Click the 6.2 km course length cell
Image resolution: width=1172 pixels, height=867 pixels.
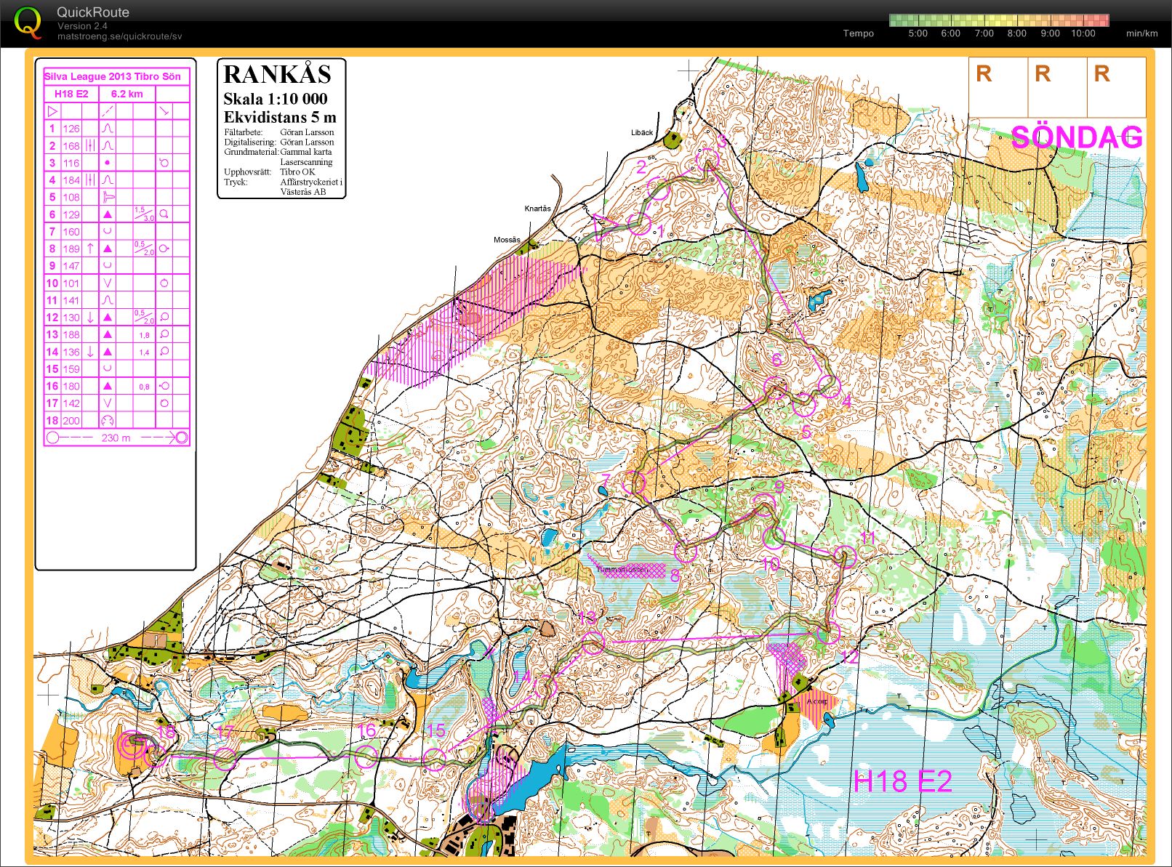tap(127, 94)
